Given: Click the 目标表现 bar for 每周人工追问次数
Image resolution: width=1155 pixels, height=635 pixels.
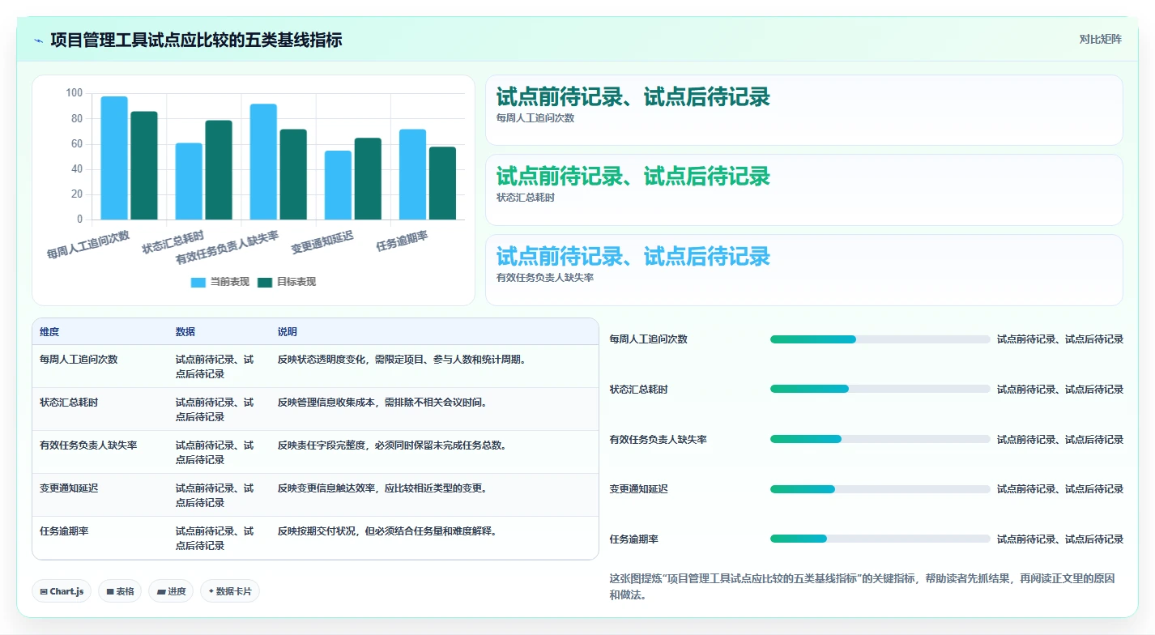Looking at the screenshot, I should [x=144, y=165].
